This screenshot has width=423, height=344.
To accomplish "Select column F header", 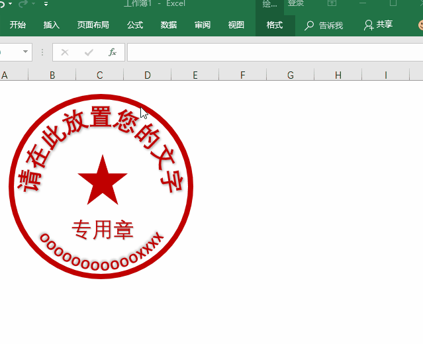I will (x=243, y=75).
